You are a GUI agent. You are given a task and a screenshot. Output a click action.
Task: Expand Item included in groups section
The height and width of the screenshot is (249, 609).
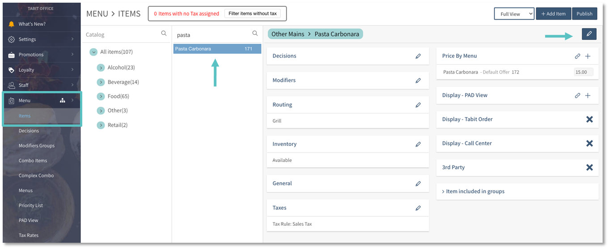pyautogui.click(x=475, y=191)
